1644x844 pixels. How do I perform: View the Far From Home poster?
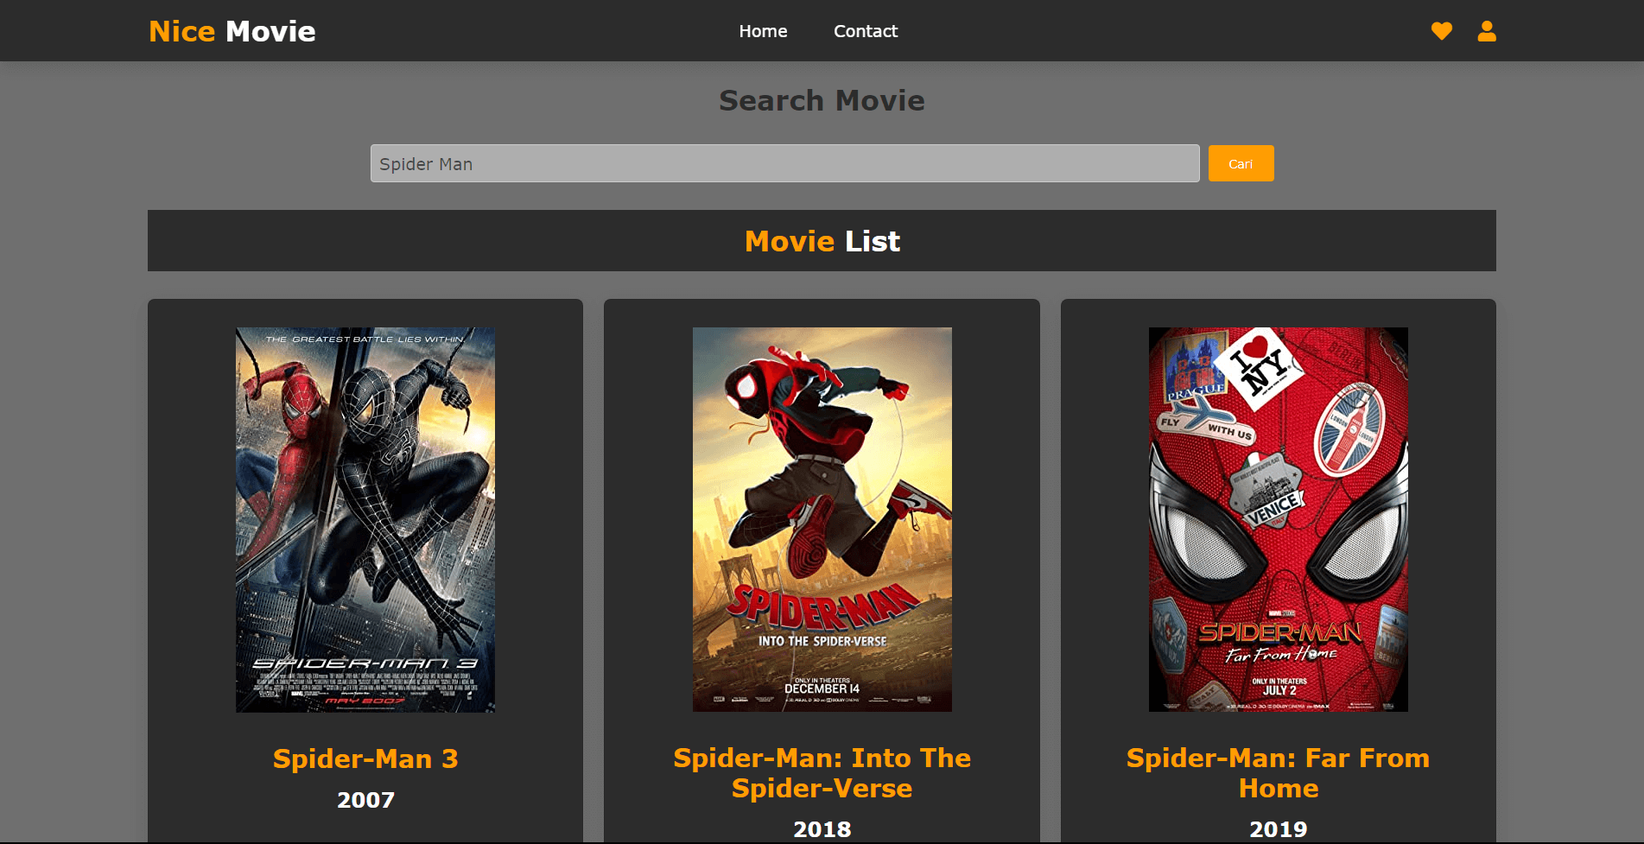1278,519
